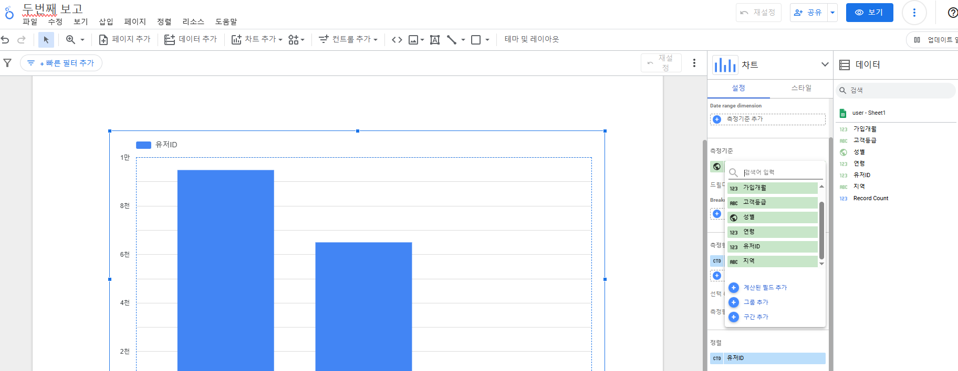The width and height of the screenshot is (958, 371).
Task: Select the arrow selection mode tool
Action: coord(46,40)
